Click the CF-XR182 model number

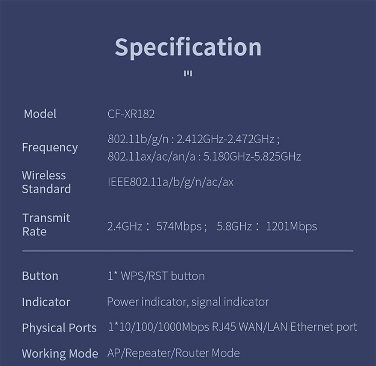click(131, 114)
